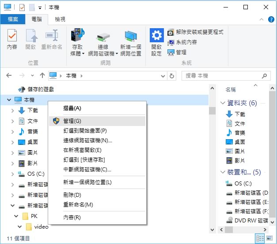Select 圖片 in the navigation tree
The image size is (277, 244).
click(33, 152)
